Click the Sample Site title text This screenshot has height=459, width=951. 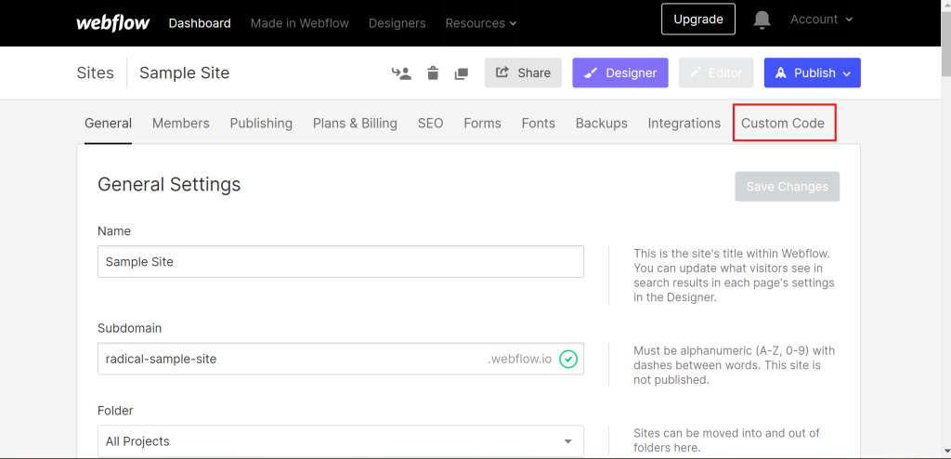(x=185, y=72)
